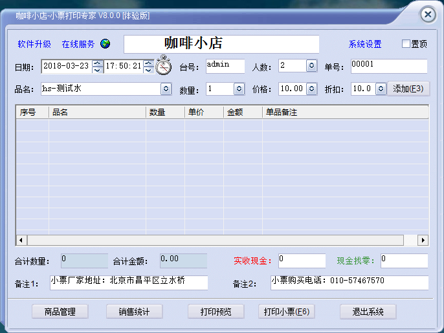Click the 合计数量 total field
This screenshot has height=333, width=444.
84,261
